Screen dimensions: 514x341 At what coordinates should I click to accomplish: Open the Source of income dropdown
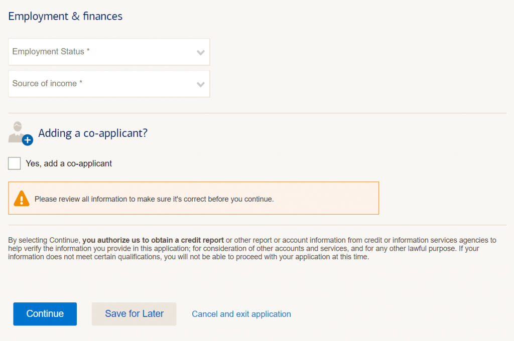[109, 84]
